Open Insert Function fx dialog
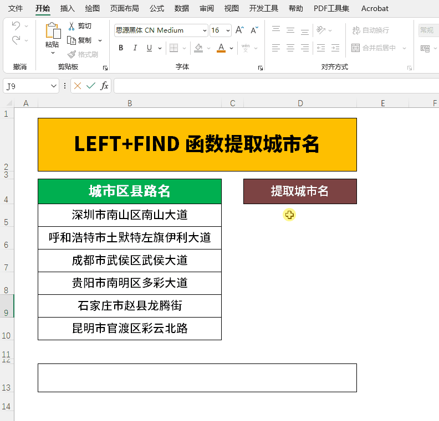439x421 pixels. 104,86
